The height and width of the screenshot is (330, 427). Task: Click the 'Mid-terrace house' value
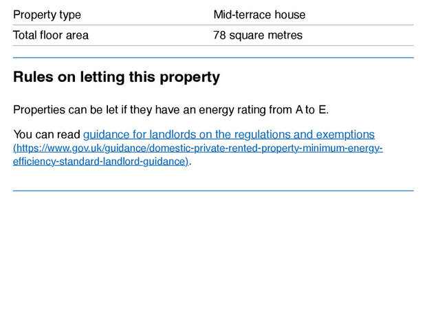point(259,14)
